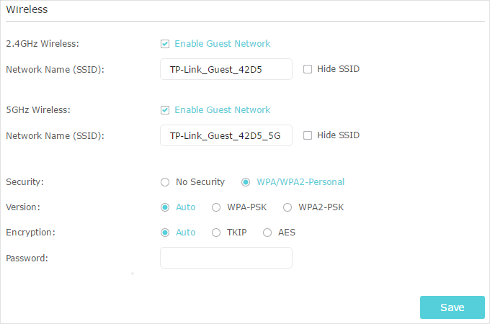Tick Hide SSID for TP-Link_Guest_42D5

(x=308, y=69)
